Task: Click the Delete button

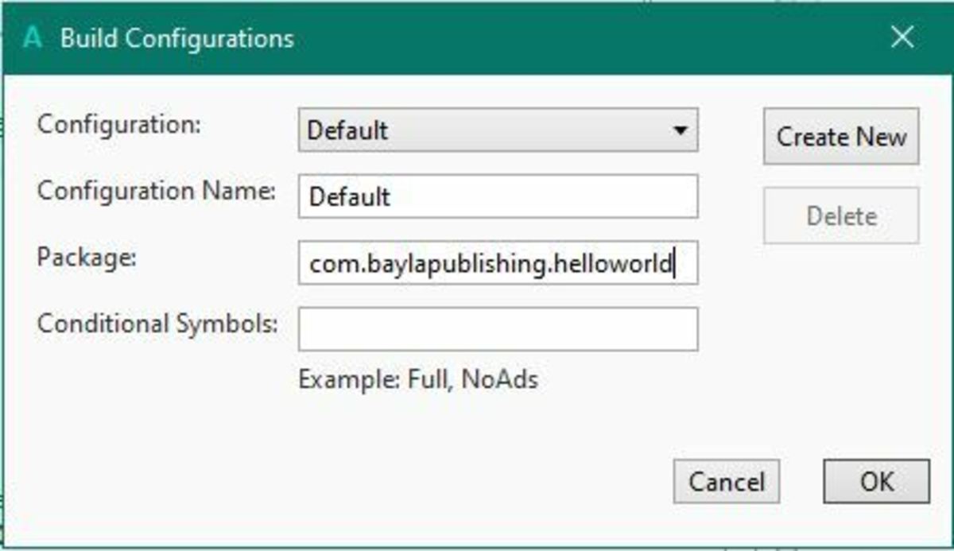Action: click(x=840, y=215)
